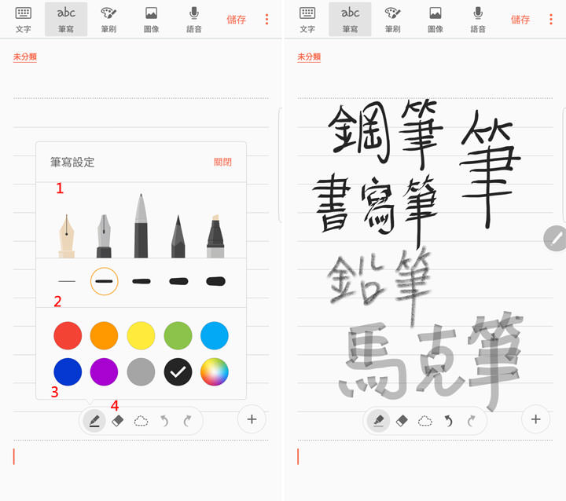Open 圖像 image tab in right screen
This screenshot has height=501, width=566.
[x=436, y=20]
